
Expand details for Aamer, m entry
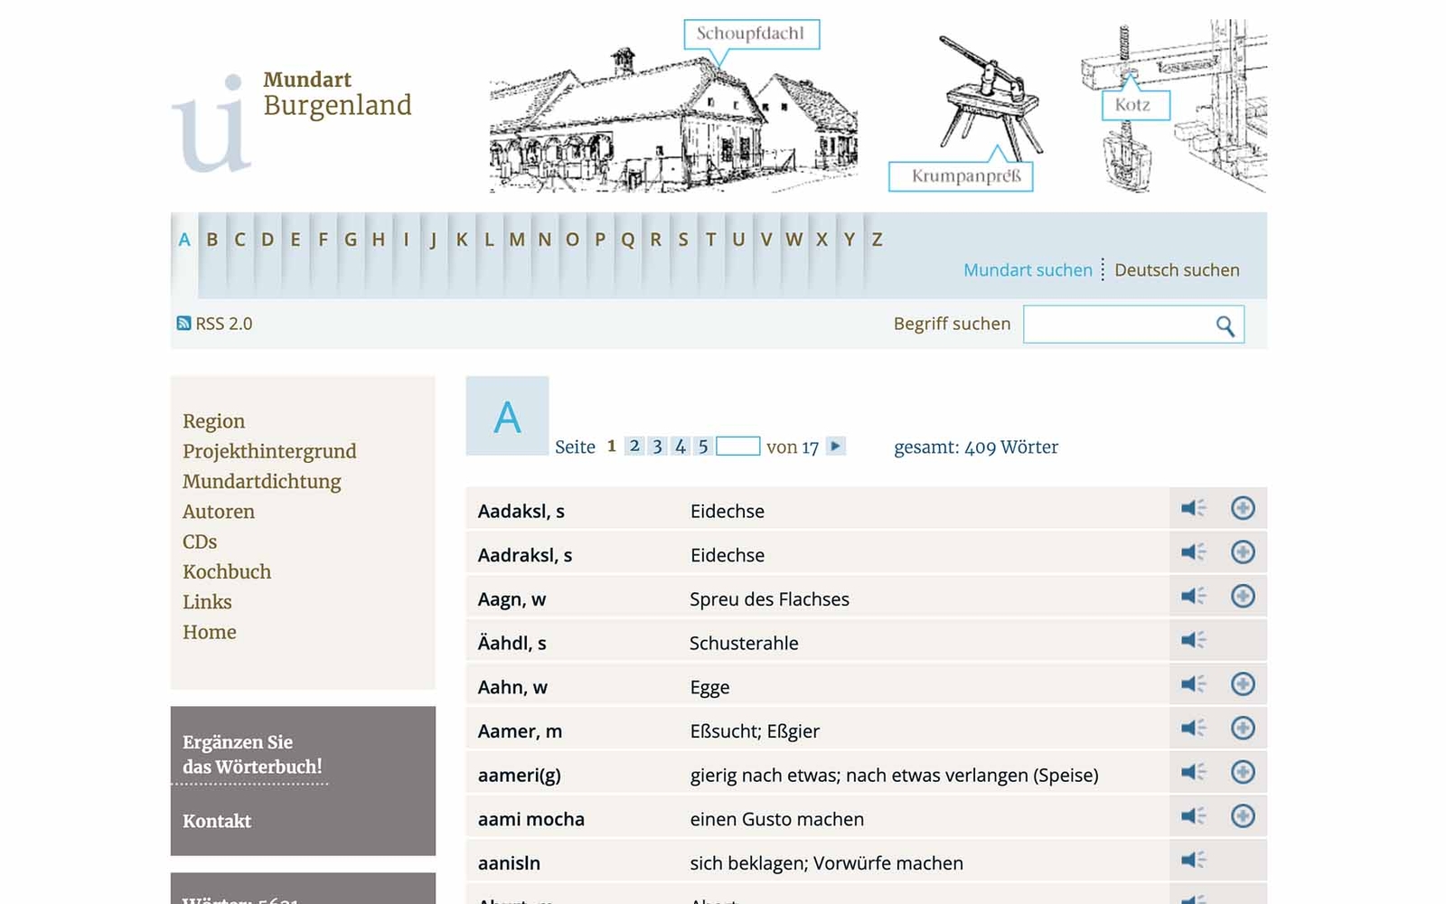[x=1243, y=729]
